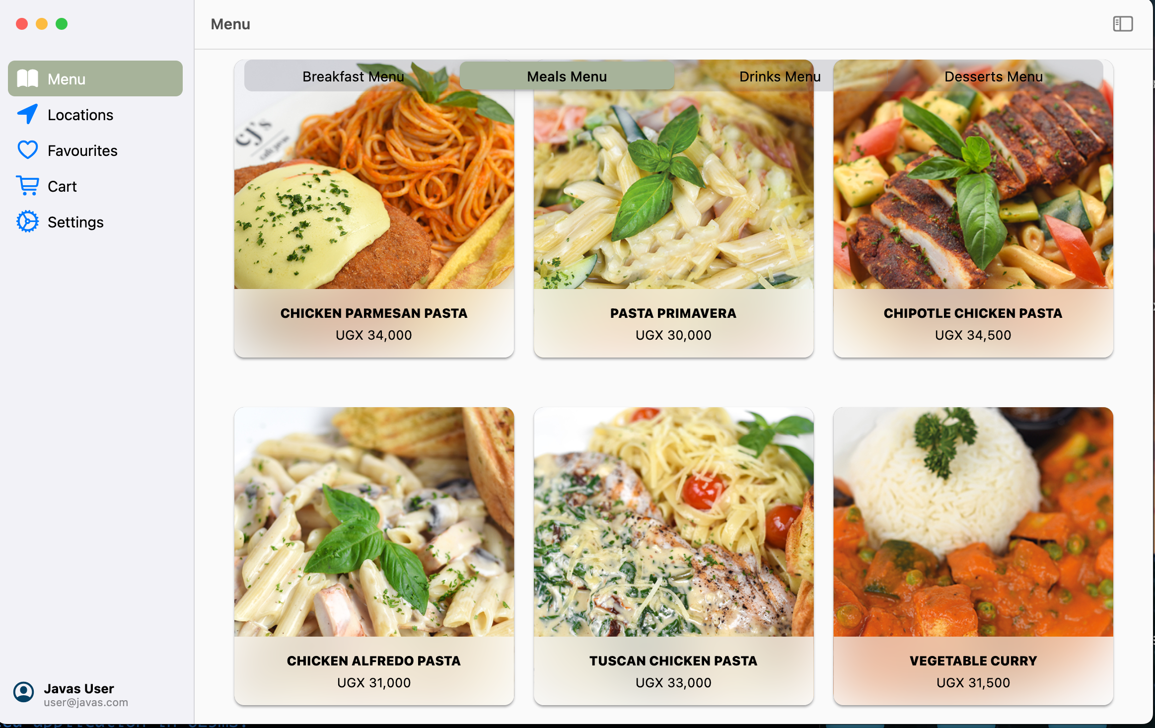This screenshot has height=728, width=1155.
Task: Click the Chicken Parmesan Pasta card
Action: (x=374, y=208)
